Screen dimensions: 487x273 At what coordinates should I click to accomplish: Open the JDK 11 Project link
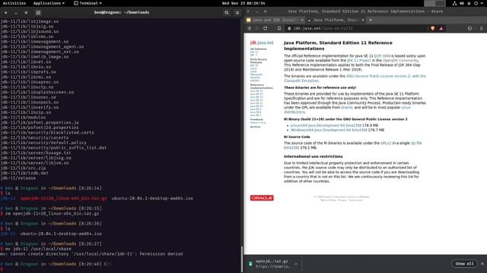[358, 61]
